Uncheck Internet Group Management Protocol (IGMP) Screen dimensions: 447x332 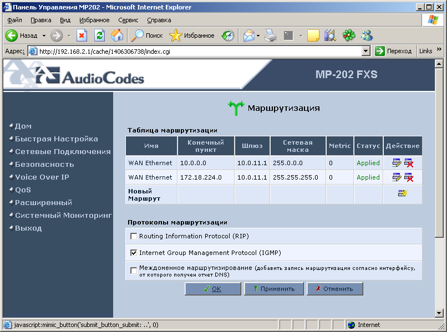click(134, 253)
